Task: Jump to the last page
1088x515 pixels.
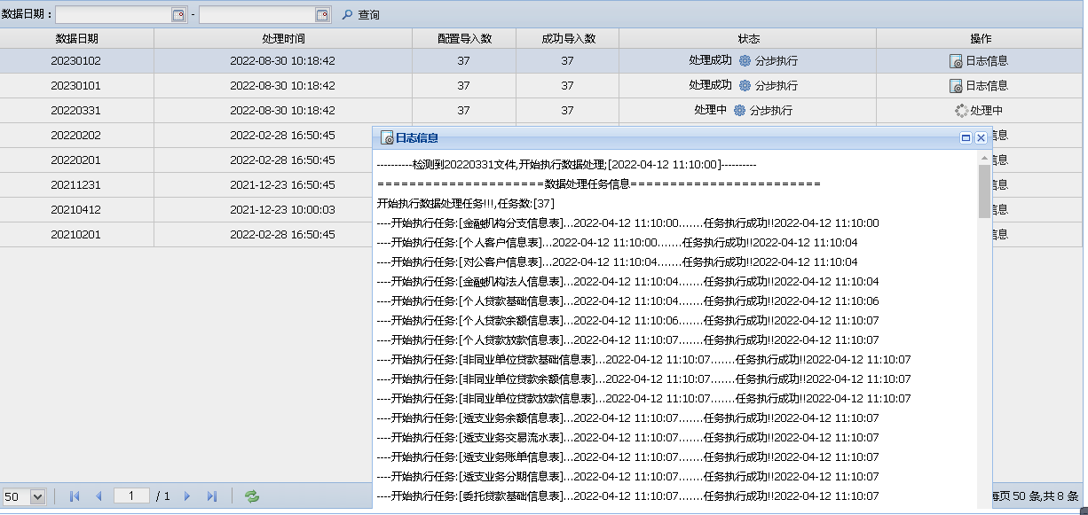Action: point(211,496)
